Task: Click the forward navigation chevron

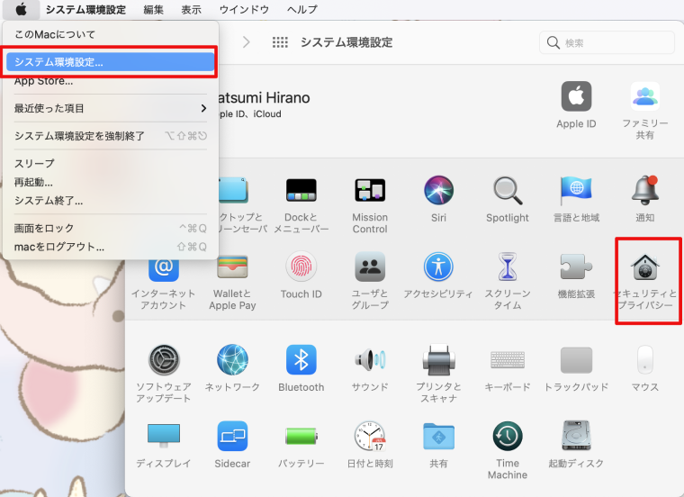Action: click(x=247, y=42)
